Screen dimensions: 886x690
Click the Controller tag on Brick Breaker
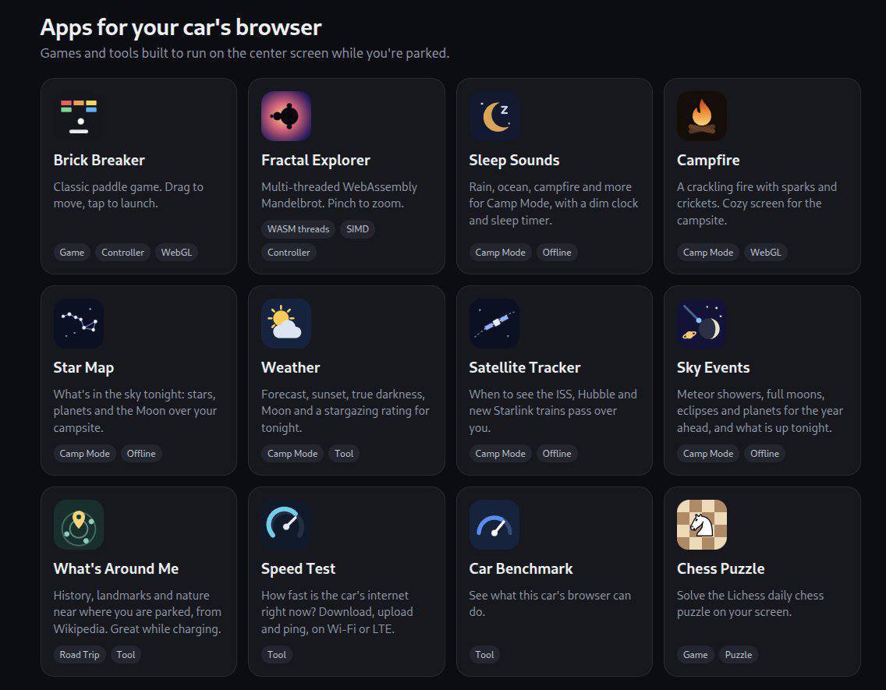point(122,253)
